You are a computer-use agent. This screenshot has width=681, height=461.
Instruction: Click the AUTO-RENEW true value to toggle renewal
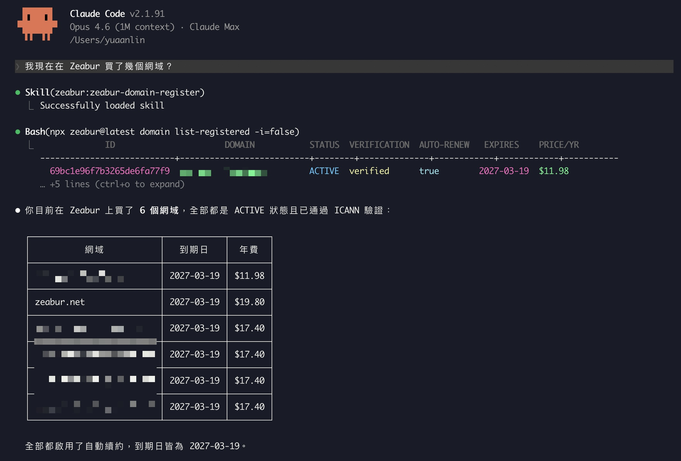[x=429, y=171]
